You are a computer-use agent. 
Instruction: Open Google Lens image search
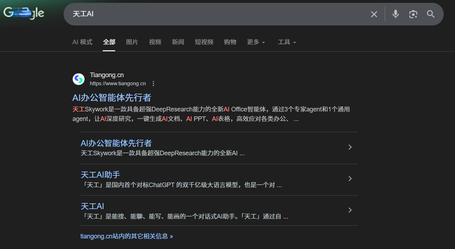(413, 14)
